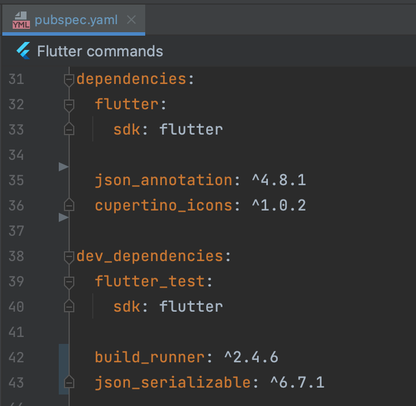Screen dimensions: 416x406
Task: Click the Flutter logo icon
Action: pos(24,51)
